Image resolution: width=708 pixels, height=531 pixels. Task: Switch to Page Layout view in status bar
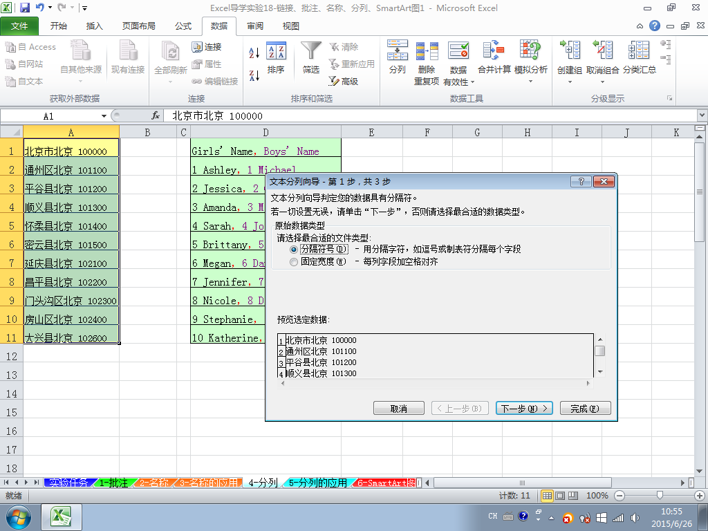(x=560, y=496)
